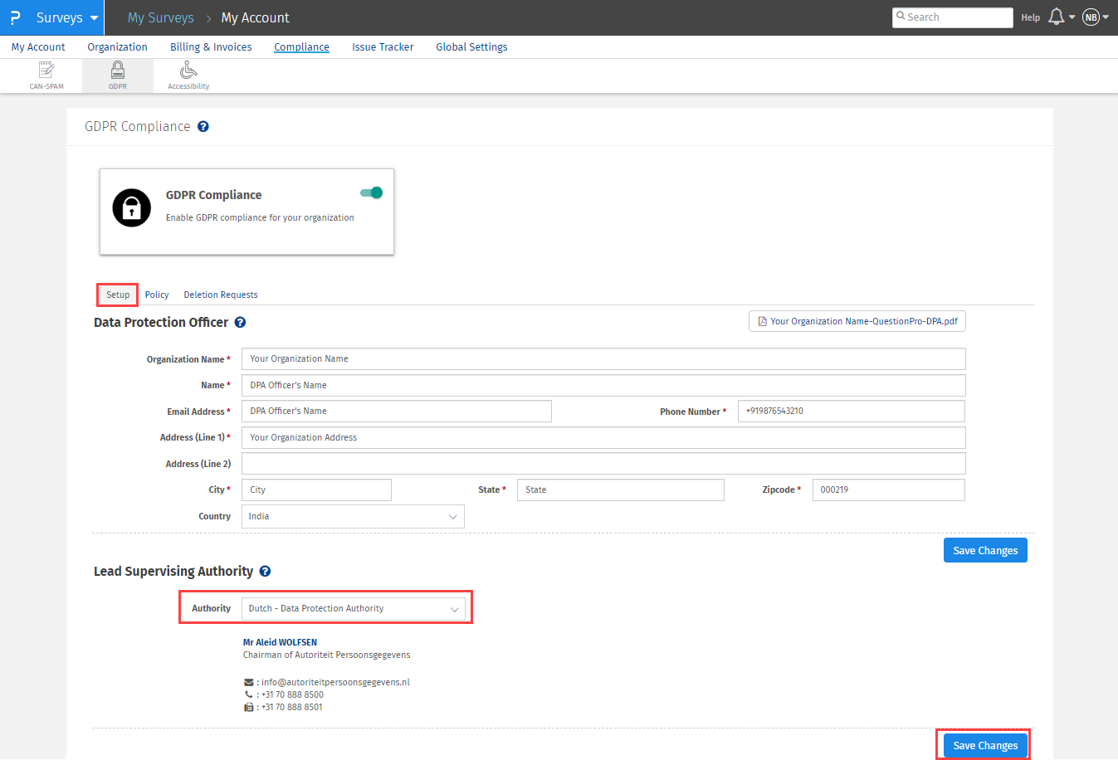1118x760 pixels.
Task: Click help icon next to Data Protection Officer
Action: [x=240, y=323]
